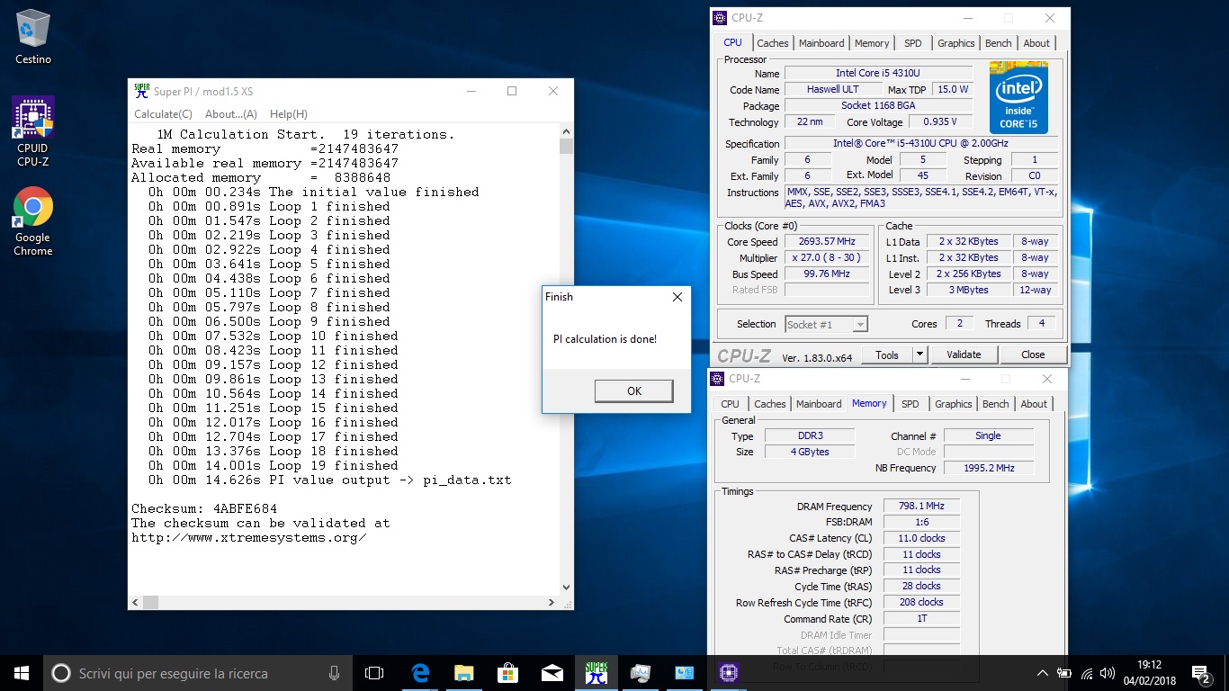Viewport: 1229px width, 691px height.
Task: Switch to SPD tab in upper CPU-Z window
Action: coord(912,43)
